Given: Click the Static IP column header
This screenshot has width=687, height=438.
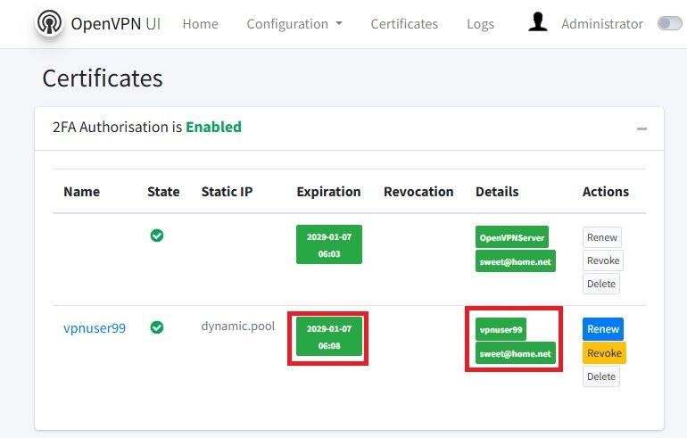Looking at the screenshot, I should click(227, 192).
